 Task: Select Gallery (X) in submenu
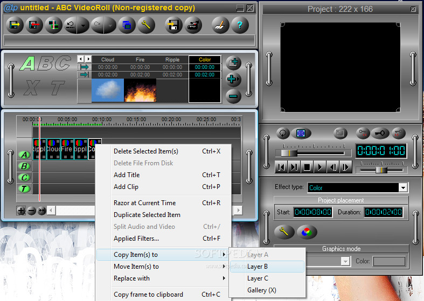pyautogui.click(x=267, y=290)
